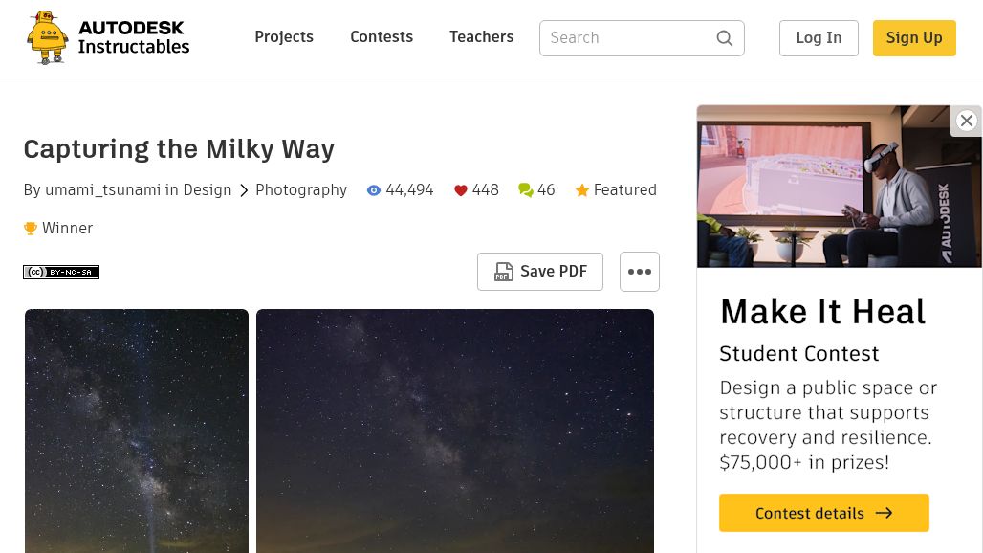
Task: Click inside the Search input field
Action: tap(622, 38)
